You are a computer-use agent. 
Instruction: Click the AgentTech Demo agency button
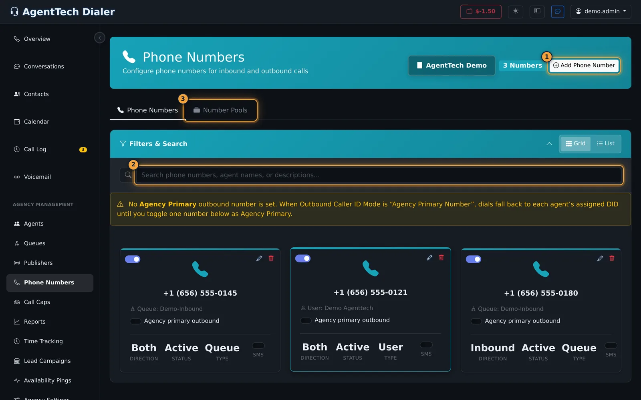coord(452,65)
